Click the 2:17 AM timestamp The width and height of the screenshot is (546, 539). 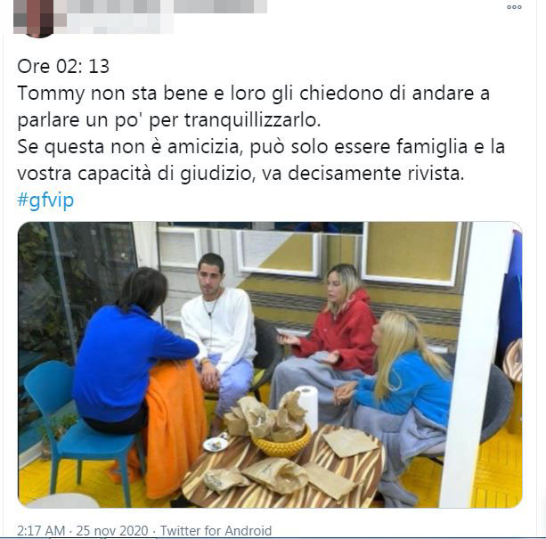tap(41, 531)
